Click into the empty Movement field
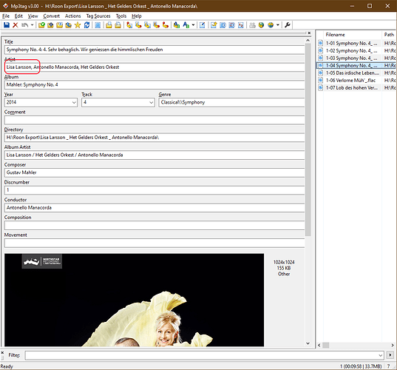Screen dimensions: 397x370 click(x=155, y=243)
